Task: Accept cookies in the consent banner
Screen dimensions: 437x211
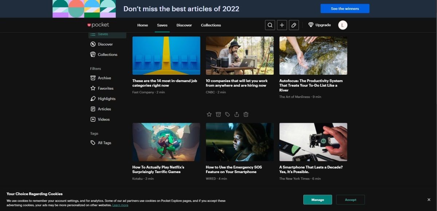Action: (350, 200)
